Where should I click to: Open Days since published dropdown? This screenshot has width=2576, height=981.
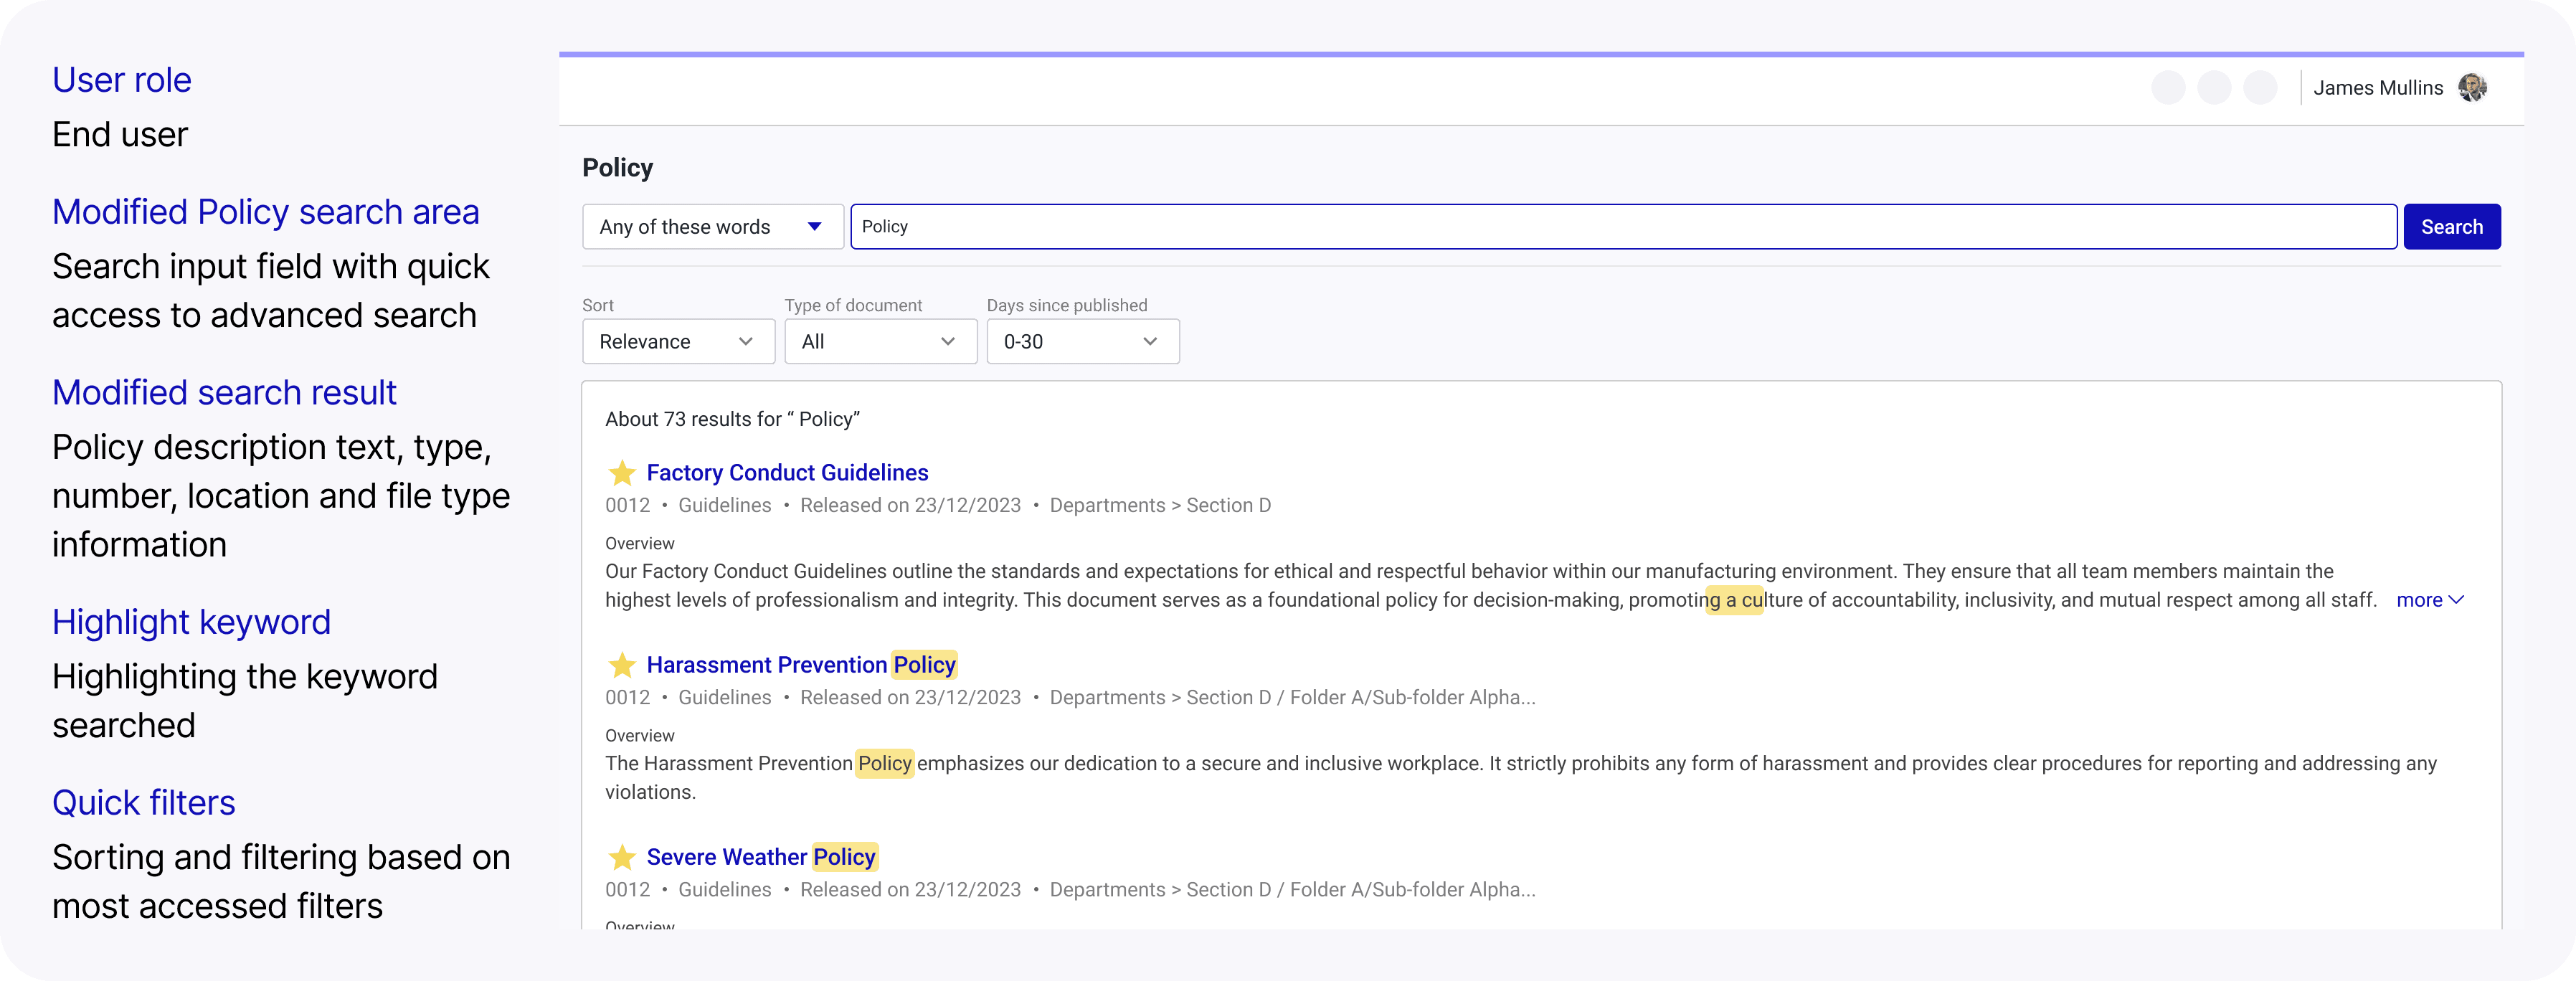click(1082, 342)
